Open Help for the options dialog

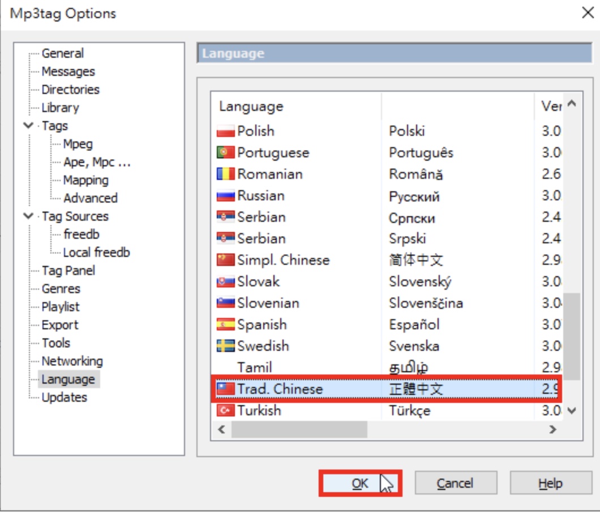pyautogui.click(x=551, y=484)
